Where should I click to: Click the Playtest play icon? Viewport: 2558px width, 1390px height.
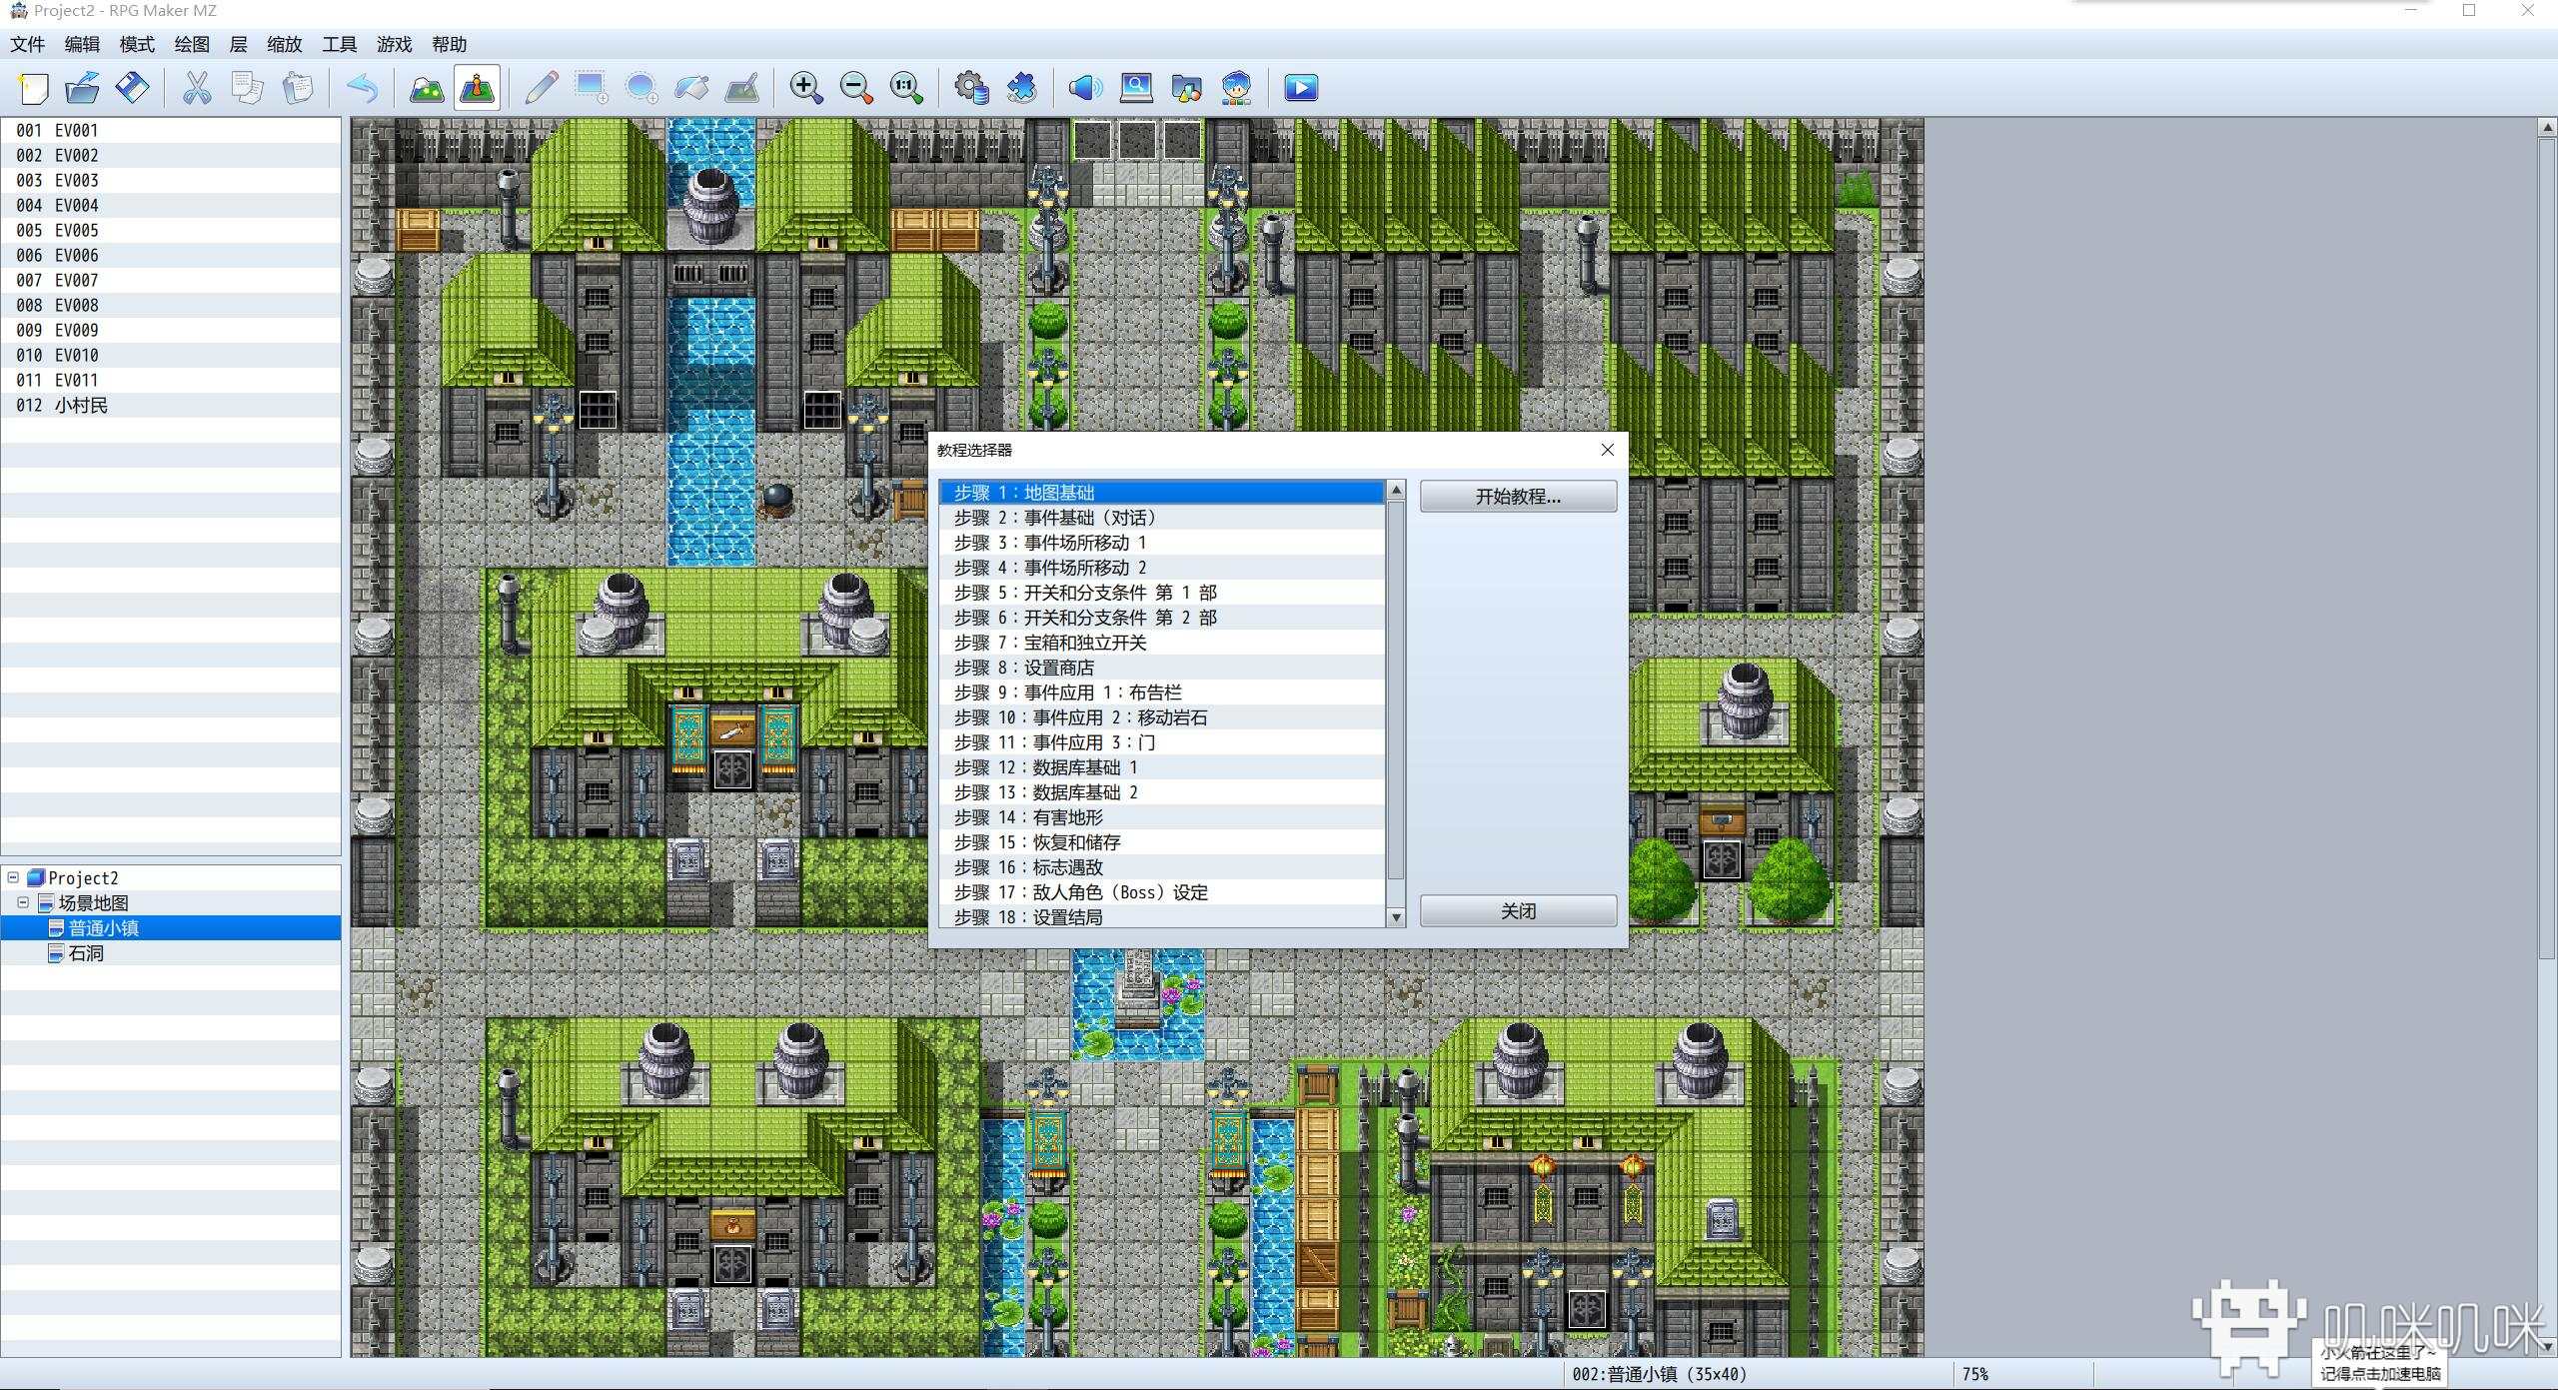tap(1301, 88)
